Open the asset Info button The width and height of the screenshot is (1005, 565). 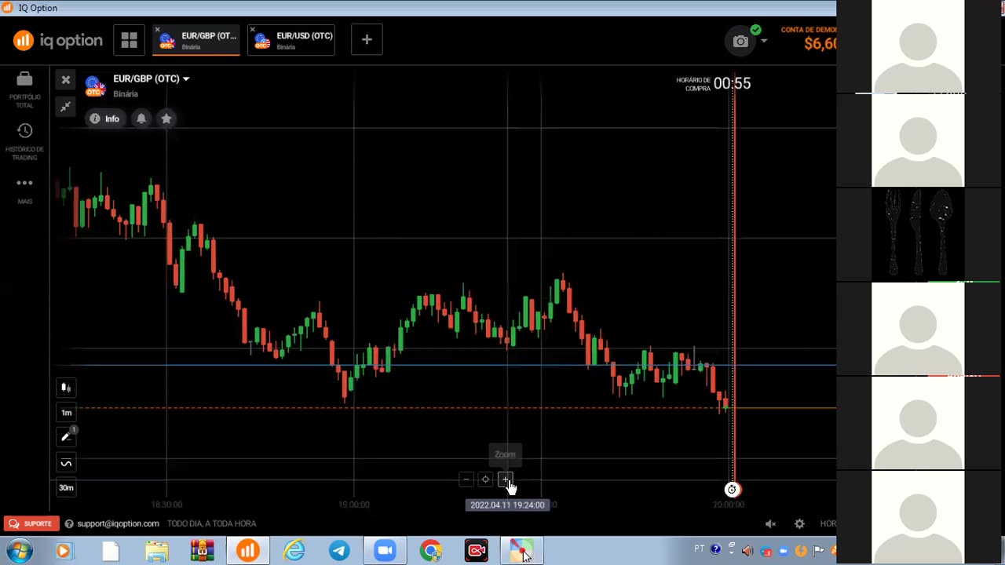104,118
